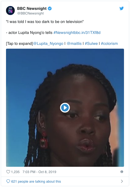Click the 7:03 PM - Oct 8, 2019 timestamp
The height and width of the screenshot is (187, 130).
tap(39, 172)
